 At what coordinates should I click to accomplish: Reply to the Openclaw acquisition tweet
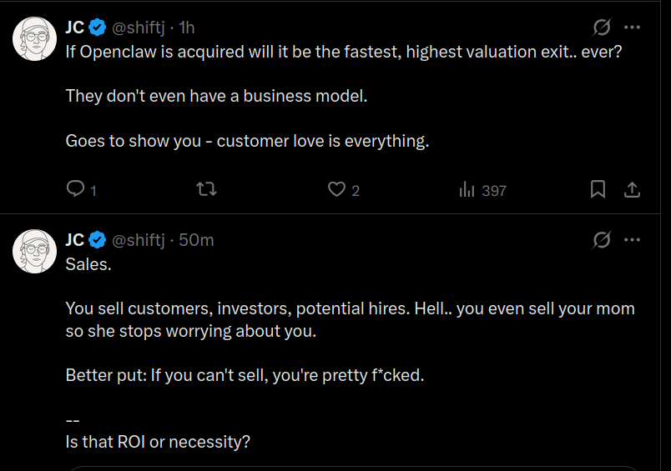[x=76, y=190]
